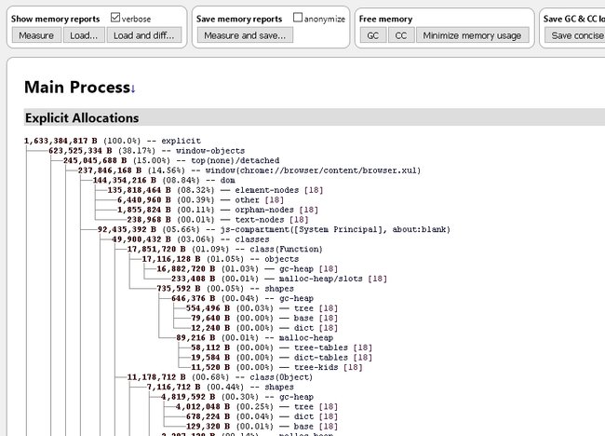The image size is (605, 436).
Task: Collapse the 89,216 B malloc-heap branch
Action: click(x=255, y=338)
